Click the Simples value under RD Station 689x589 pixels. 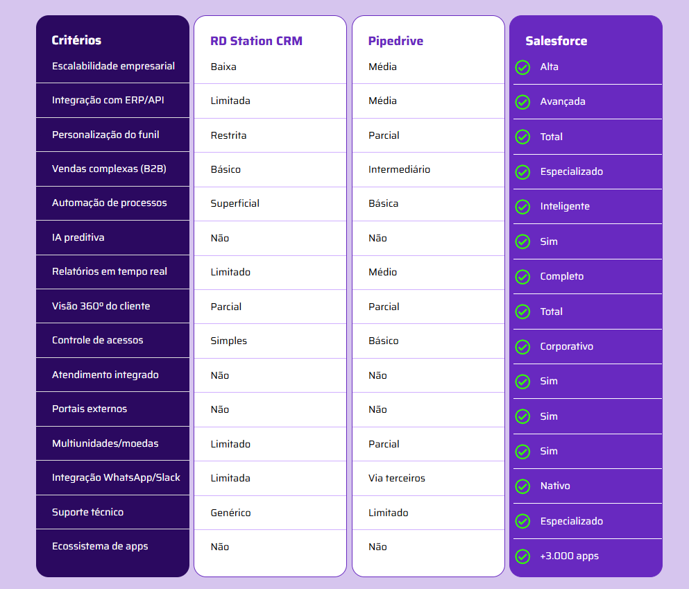228,341
